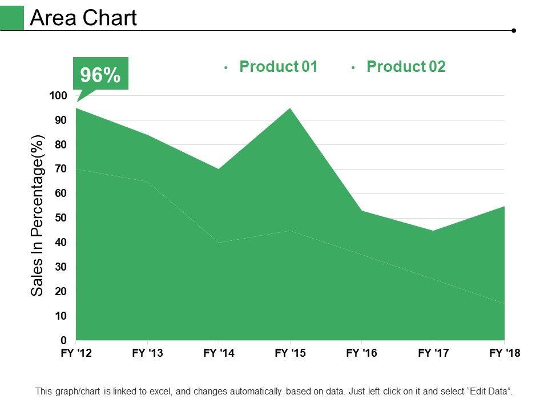Select the "Sales In Percentage(%)" axis title
The width and height of the screenshot is (548, 411).
37,215
